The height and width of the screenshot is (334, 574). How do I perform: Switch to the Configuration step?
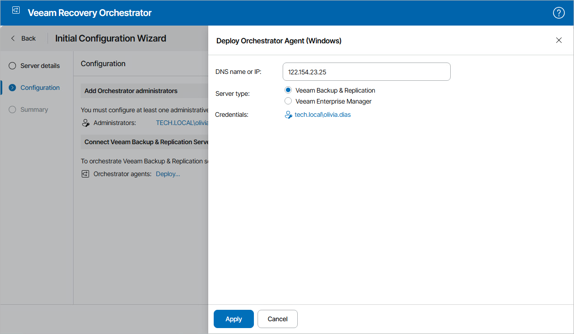tap(40, 87)
